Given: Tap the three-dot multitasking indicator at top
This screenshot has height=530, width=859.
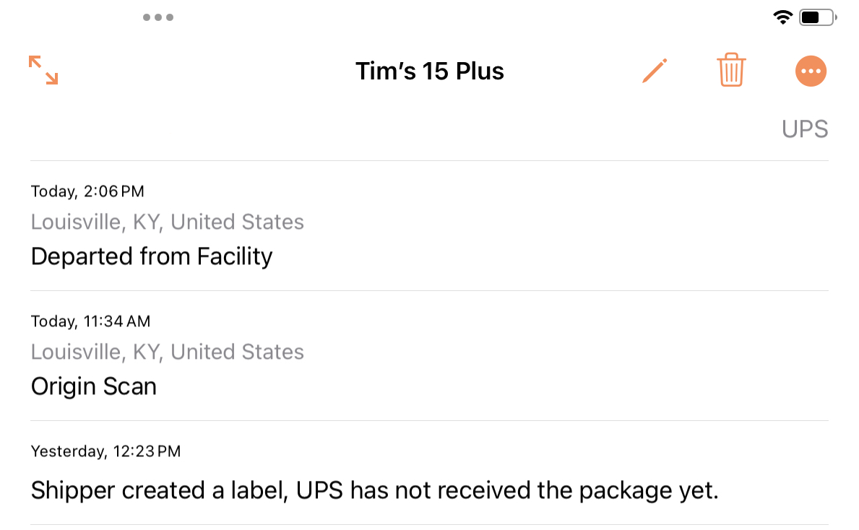Looking at the screenshot, I should click(157, 17).
